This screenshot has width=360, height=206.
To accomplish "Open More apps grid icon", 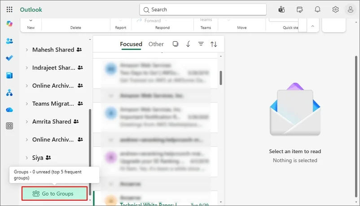I will [x=9, y=126].
